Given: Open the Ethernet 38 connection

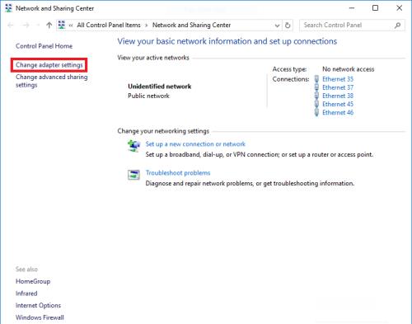Looking at the screenshot, I should pos(338,96).
